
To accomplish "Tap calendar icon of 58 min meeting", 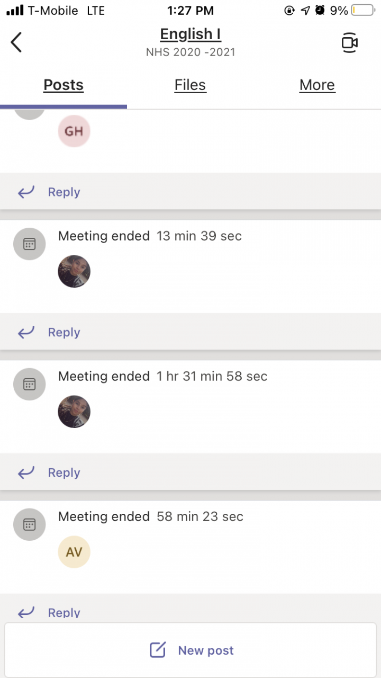I will tap(29, 524).
